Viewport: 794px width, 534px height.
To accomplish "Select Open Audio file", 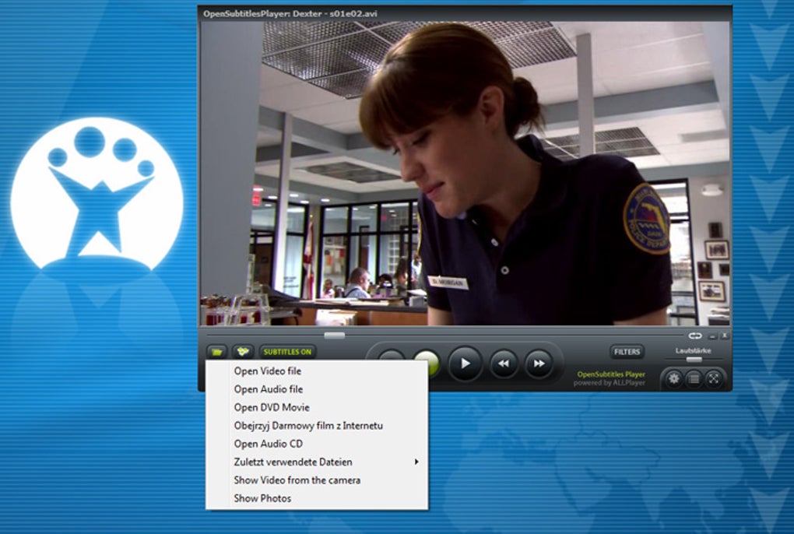I will [317, 389].
